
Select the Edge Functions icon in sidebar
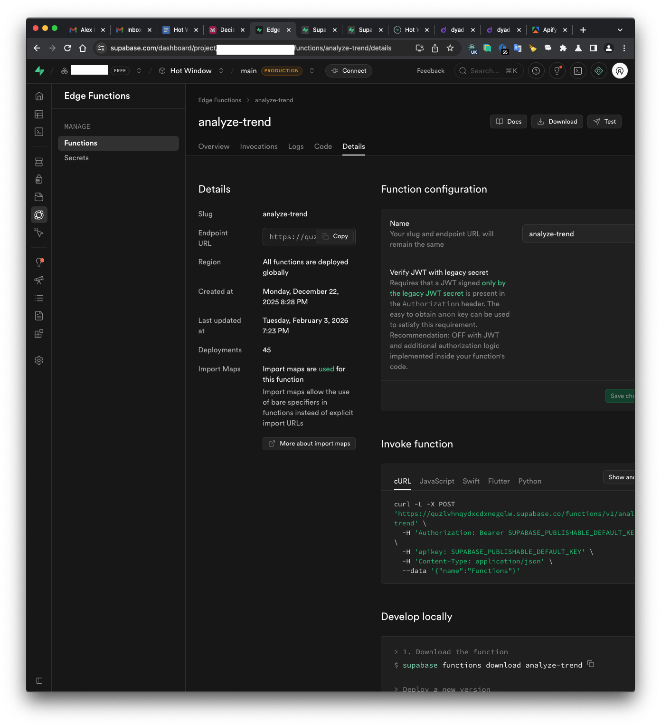coord(39,215)
